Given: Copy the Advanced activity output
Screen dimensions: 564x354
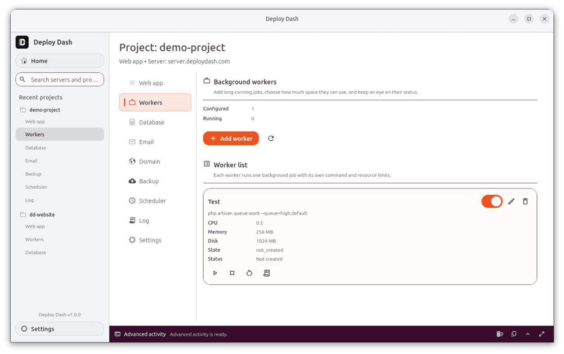Looking at the screenshot, I should pos(514,334).
